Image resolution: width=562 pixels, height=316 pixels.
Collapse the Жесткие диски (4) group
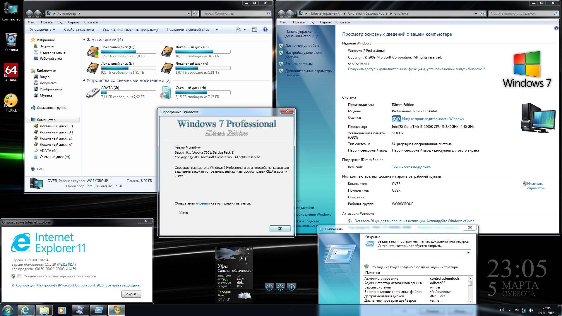pyautogui.click(x=84, y=40)
